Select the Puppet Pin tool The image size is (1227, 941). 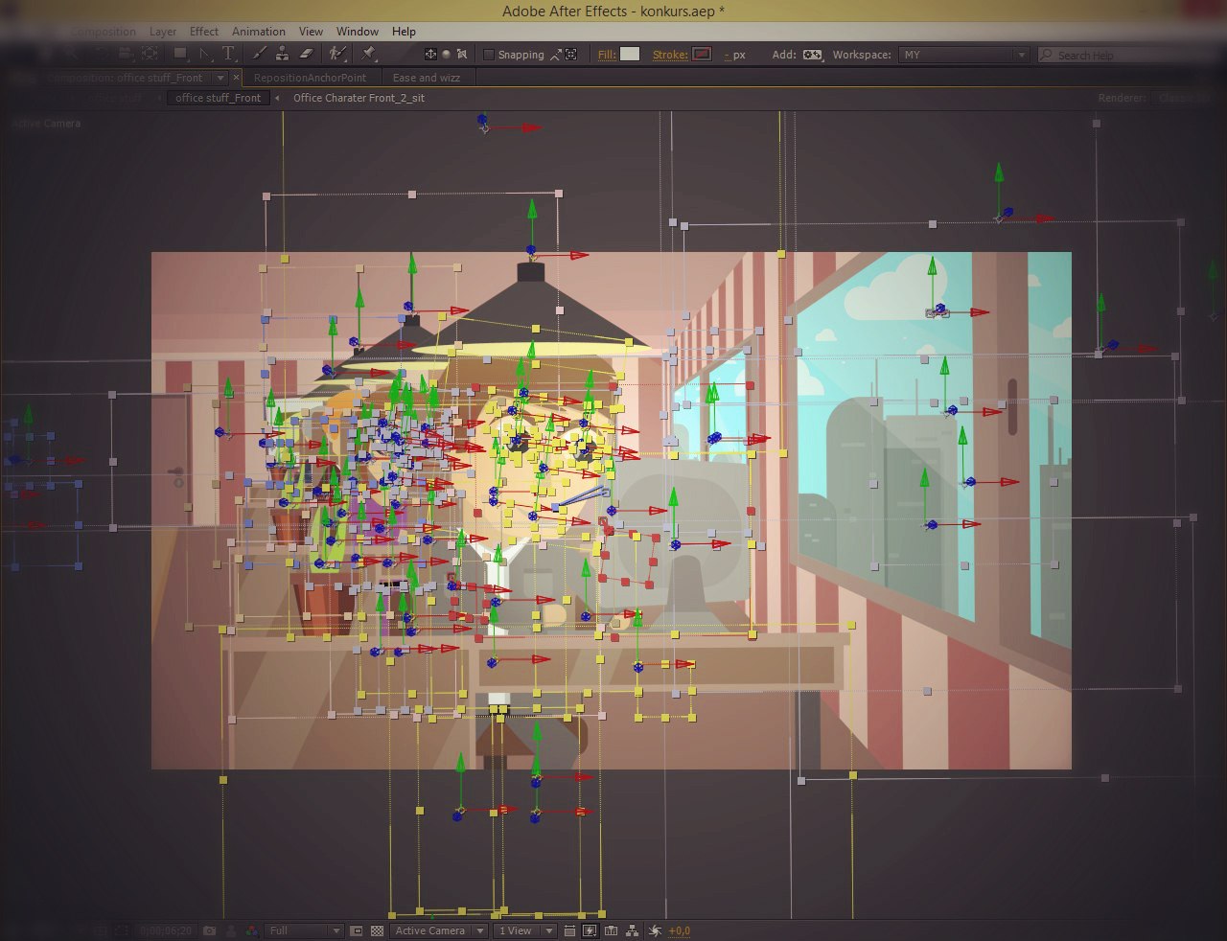368,54
